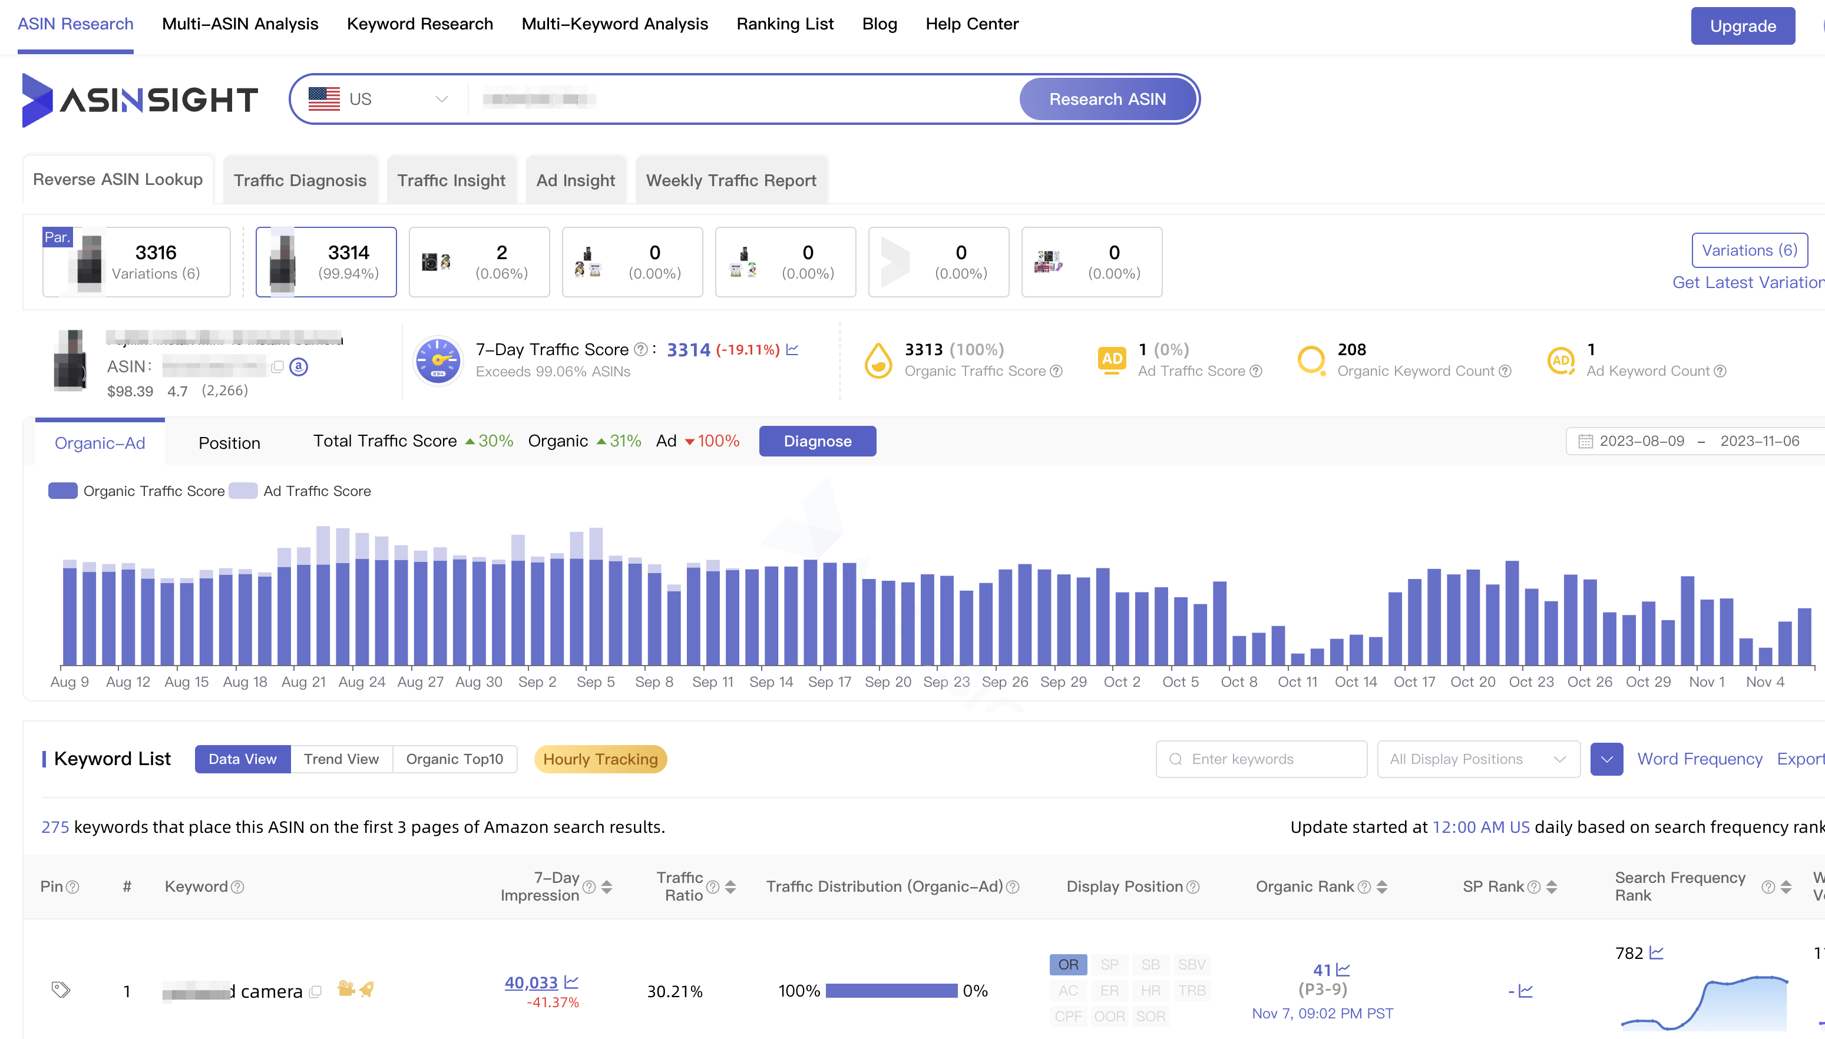Toggle the HR display position tag
The width and height of the screenshot is (1825, 1039).
(1150, 991)
